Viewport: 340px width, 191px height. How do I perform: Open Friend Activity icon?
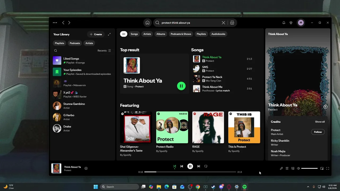[291, 23]
